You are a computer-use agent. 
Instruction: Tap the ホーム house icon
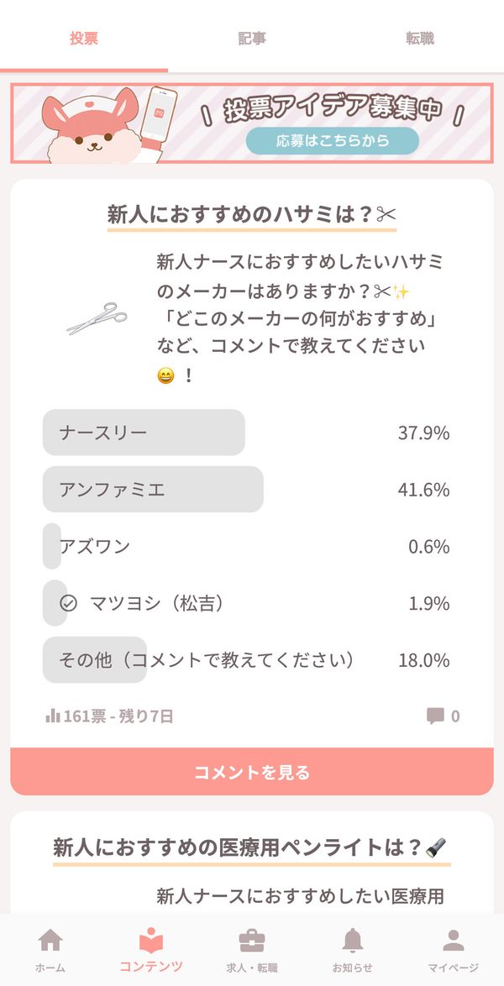click(50, 941)
